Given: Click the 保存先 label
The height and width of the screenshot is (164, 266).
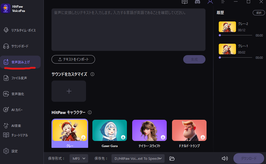Looking at the screenshot, I should point(101,158).
